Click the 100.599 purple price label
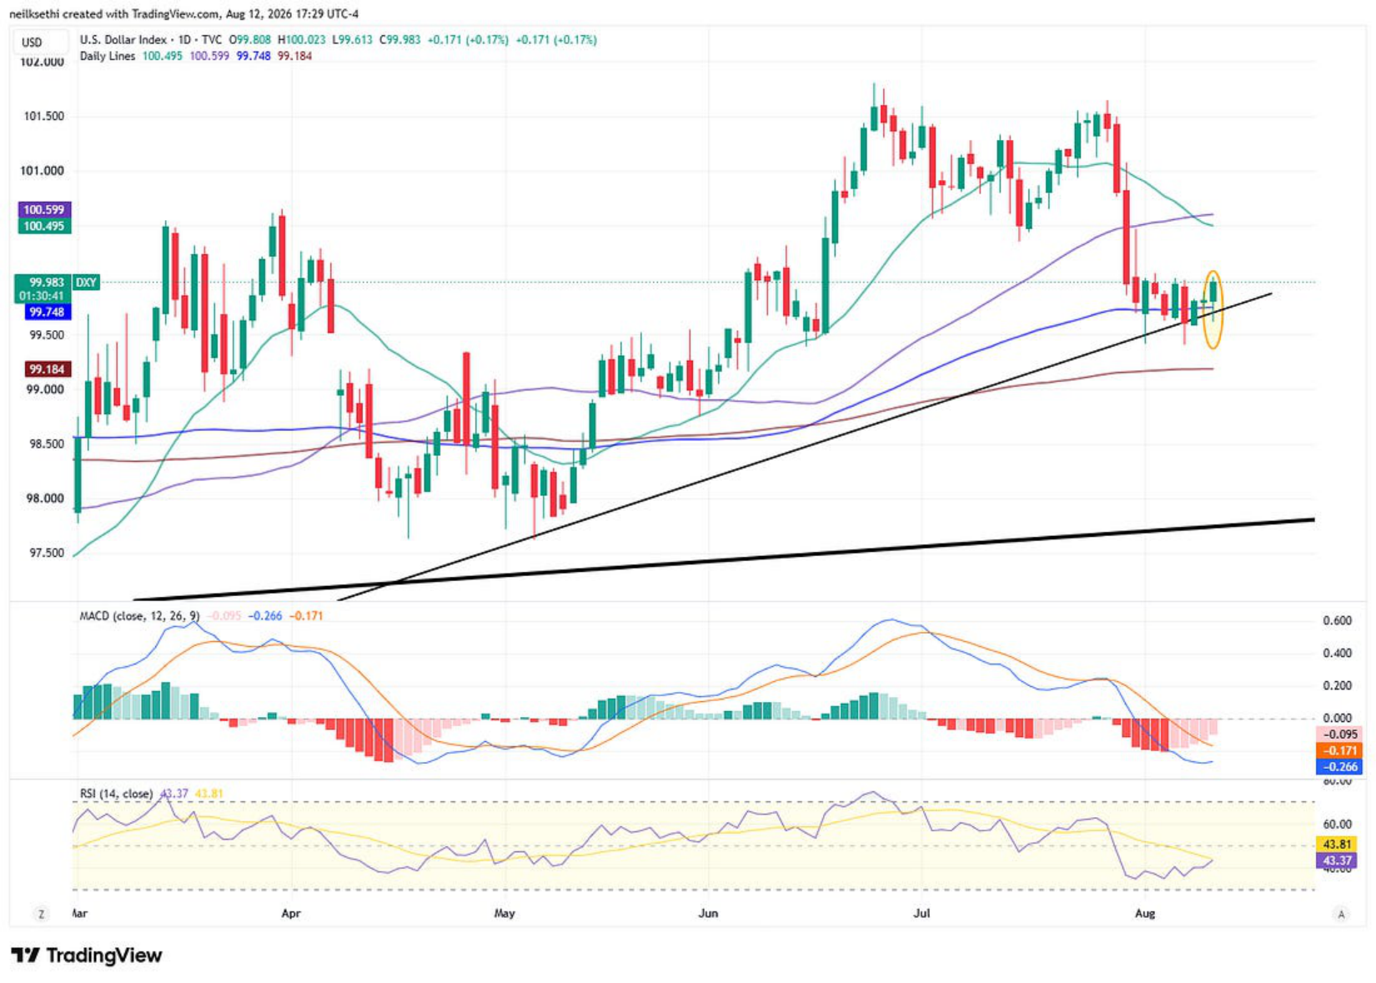This screenshot has width=1376, height=983. (43, 210)
